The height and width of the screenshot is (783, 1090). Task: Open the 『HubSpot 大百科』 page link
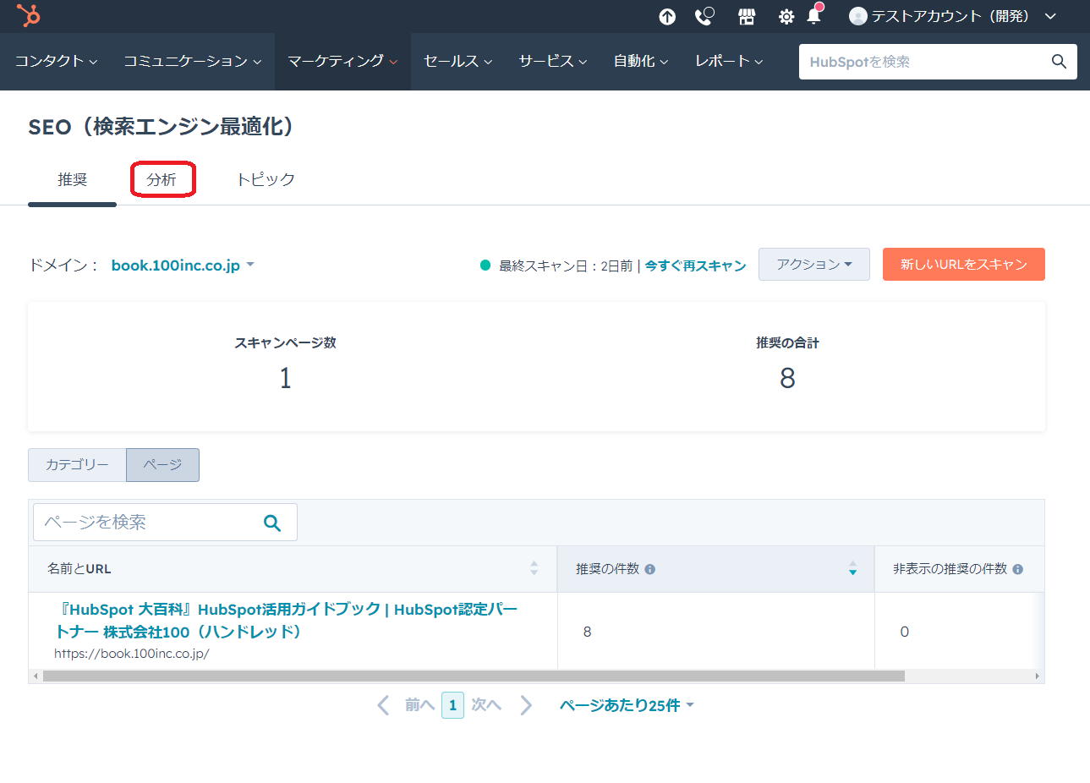[x=286, y=621]
